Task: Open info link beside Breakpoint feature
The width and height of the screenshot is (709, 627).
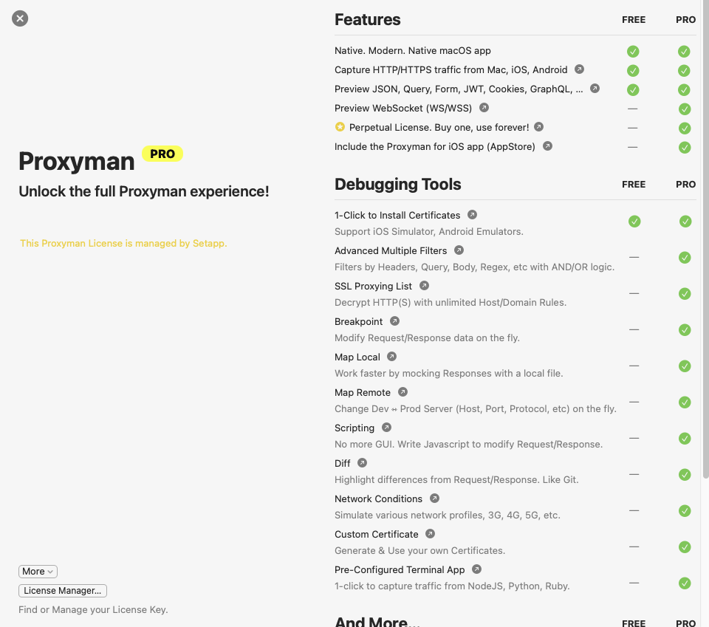Action: coord(394,321)
